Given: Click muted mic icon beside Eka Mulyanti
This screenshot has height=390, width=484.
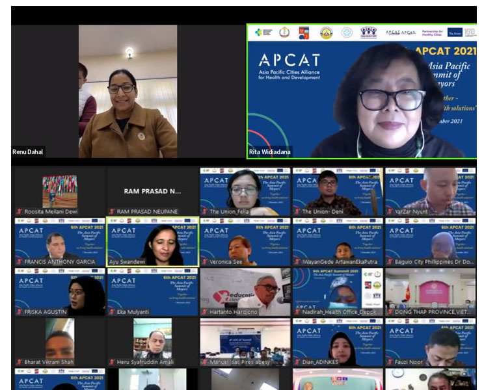Looking at the screenshot, I should [x=112, y=312].
